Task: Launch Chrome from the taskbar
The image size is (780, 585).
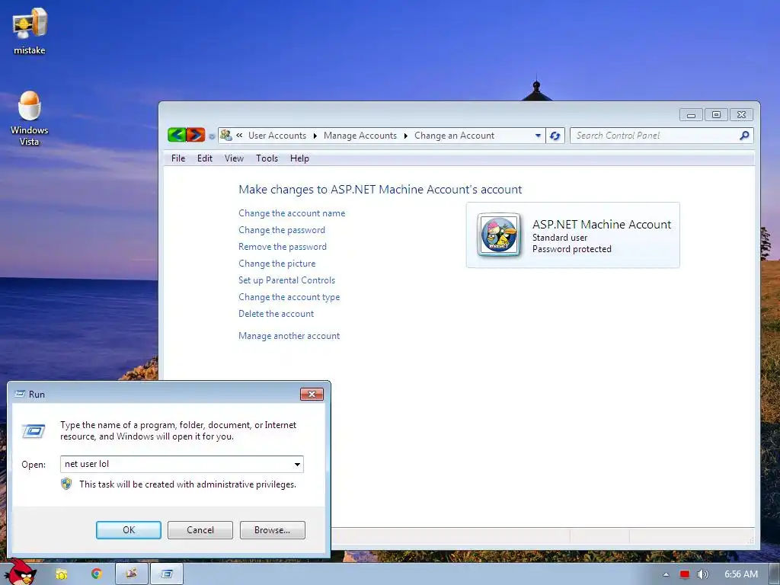Action: pos(96,574)
